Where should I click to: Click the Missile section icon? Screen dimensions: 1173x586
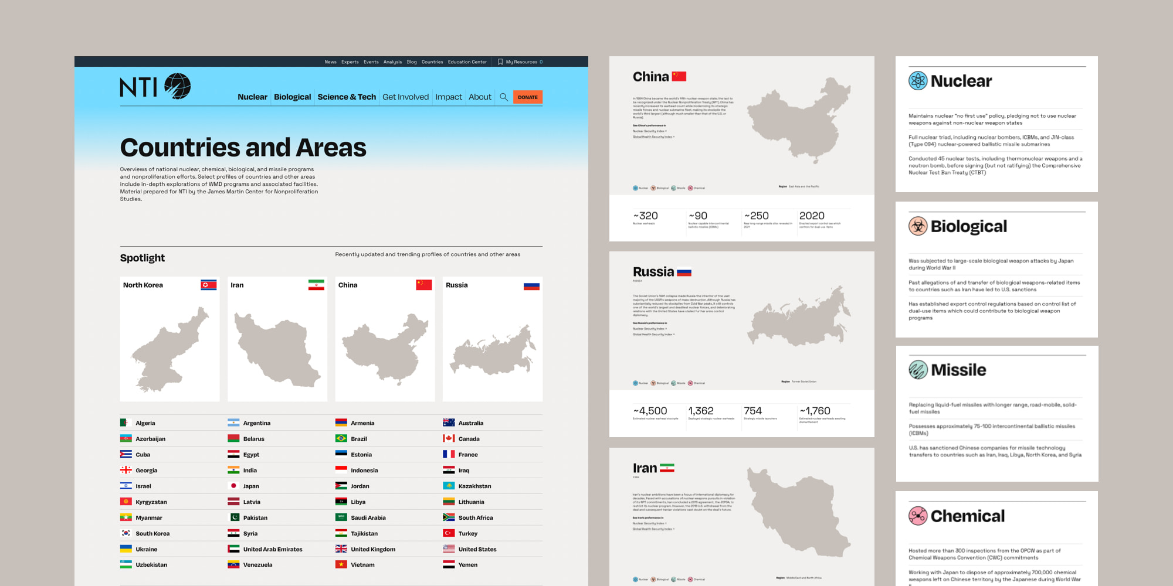pyautogui.click(x=918, y=370)
